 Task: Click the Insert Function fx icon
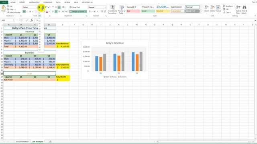32,20
